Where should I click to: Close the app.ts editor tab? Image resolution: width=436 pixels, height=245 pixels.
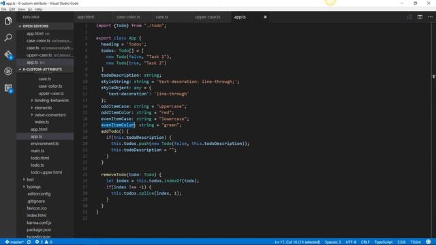click(265, 17)
